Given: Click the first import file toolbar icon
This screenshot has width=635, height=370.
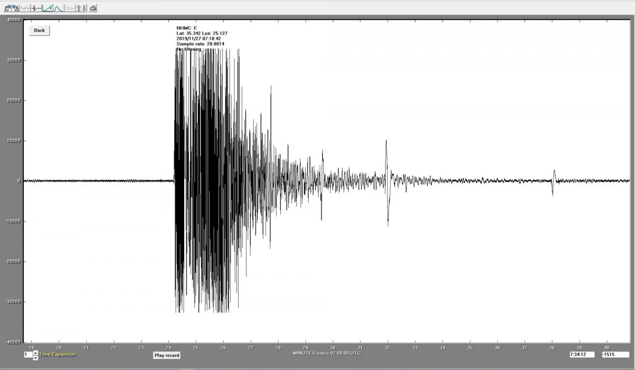Looking at the screenshot, I should click(x=7, y=8).
